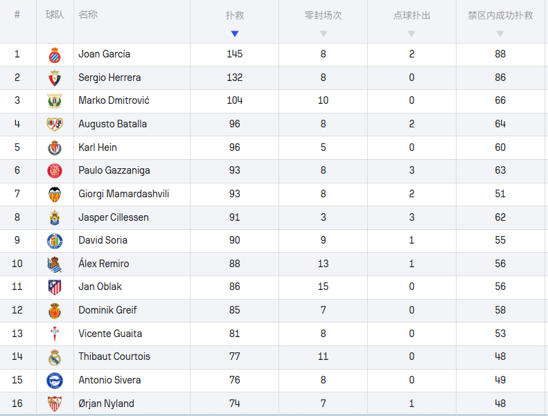Click the 球队 column header
Screen dimensions: 548x416
[55, 15]
